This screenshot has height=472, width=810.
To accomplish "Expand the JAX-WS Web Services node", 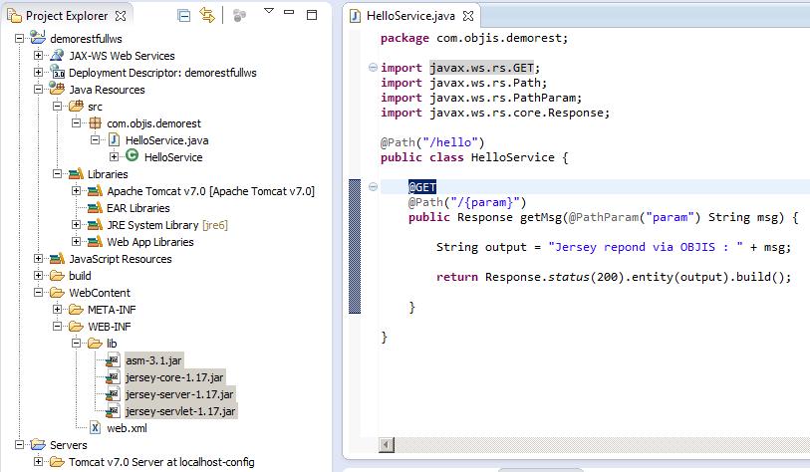I will [x=39, y=56].
